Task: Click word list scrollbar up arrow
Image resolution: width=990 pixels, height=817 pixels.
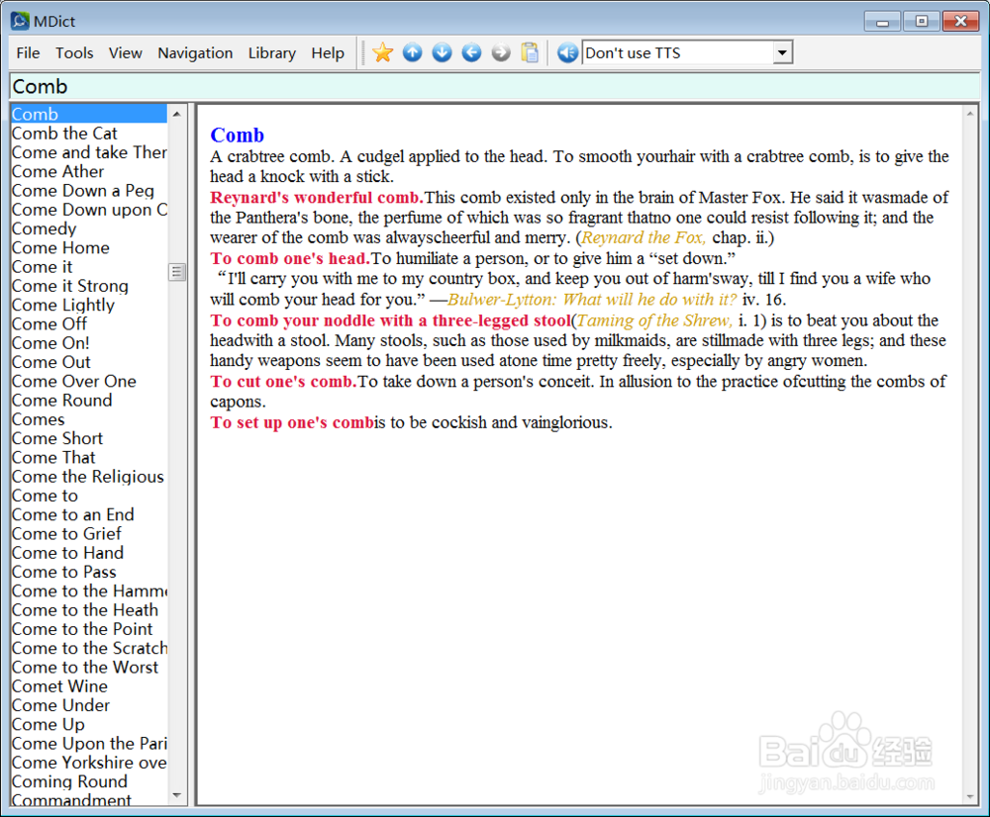Action: 177,114
